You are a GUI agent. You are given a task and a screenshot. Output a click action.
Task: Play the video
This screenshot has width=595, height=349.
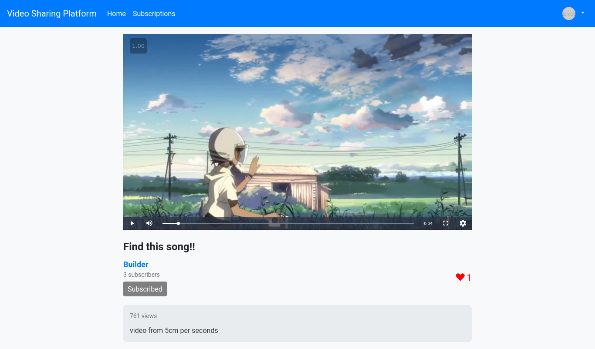tap(132, 223)
